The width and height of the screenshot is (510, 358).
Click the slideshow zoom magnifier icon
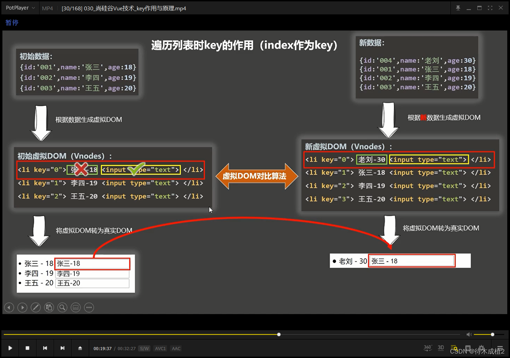click(x=62, y=307)
